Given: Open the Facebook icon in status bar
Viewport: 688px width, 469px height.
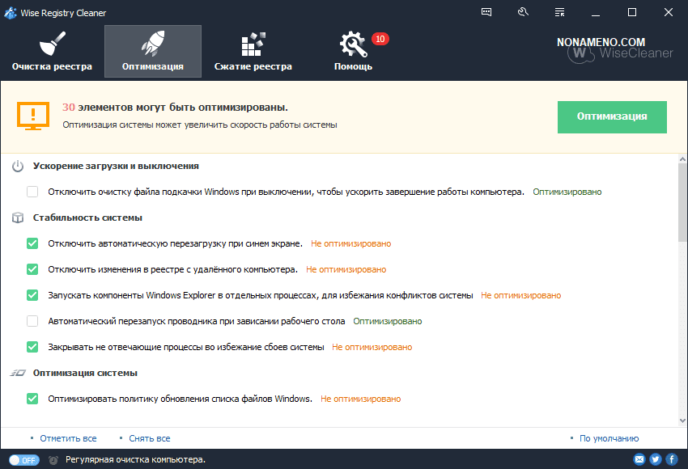Looking at the screenshot, I should click(x=671, y=459).
